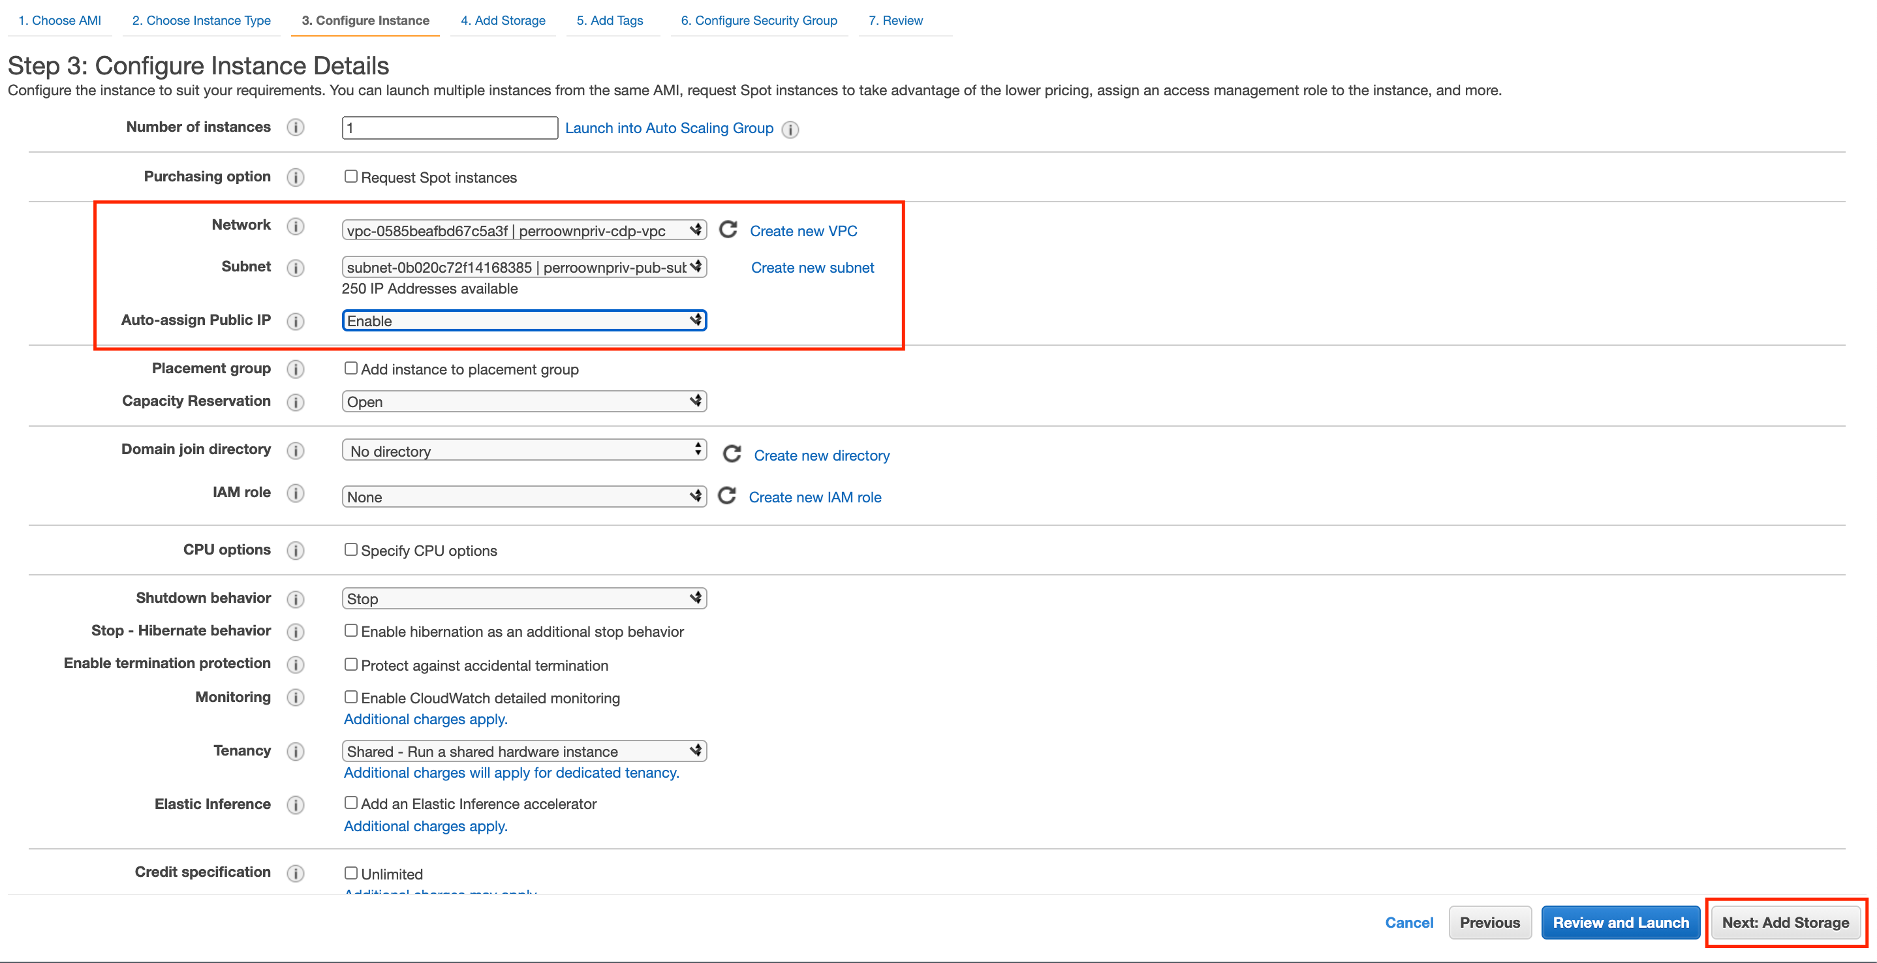This screenshot has height=963, width=1877.
Task: Refresh the Domain join directory list
Action: 732,455
